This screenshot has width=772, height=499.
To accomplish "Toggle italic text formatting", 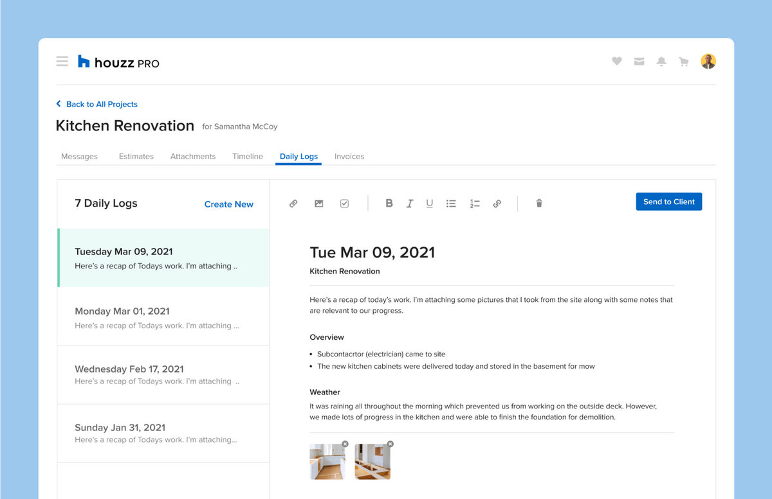I will tap(410, 203).
